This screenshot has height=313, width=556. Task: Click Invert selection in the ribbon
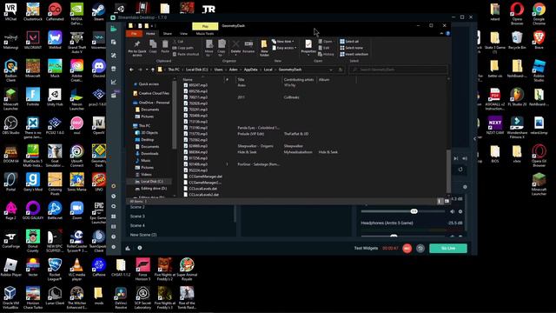coord(354,54)
